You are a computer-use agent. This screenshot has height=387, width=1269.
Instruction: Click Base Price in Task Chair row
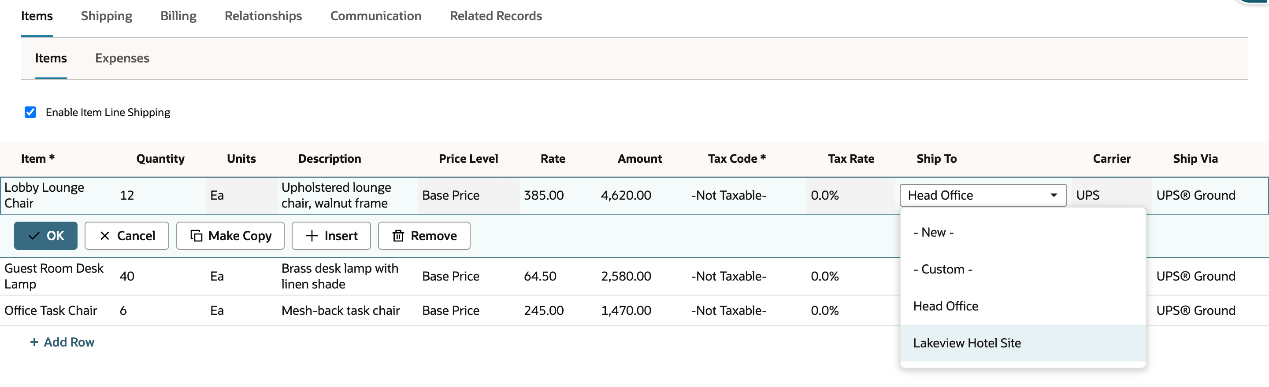pyautogui.click(x=450, y=310)
